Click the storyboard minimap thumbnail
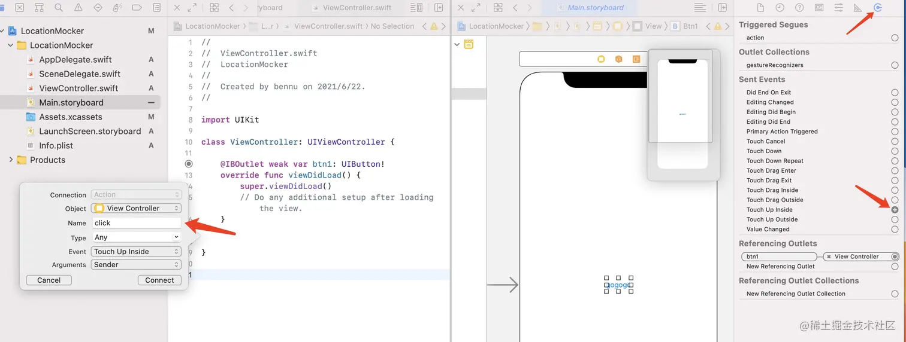The image size is (906, 342). [x=682, y=114]
